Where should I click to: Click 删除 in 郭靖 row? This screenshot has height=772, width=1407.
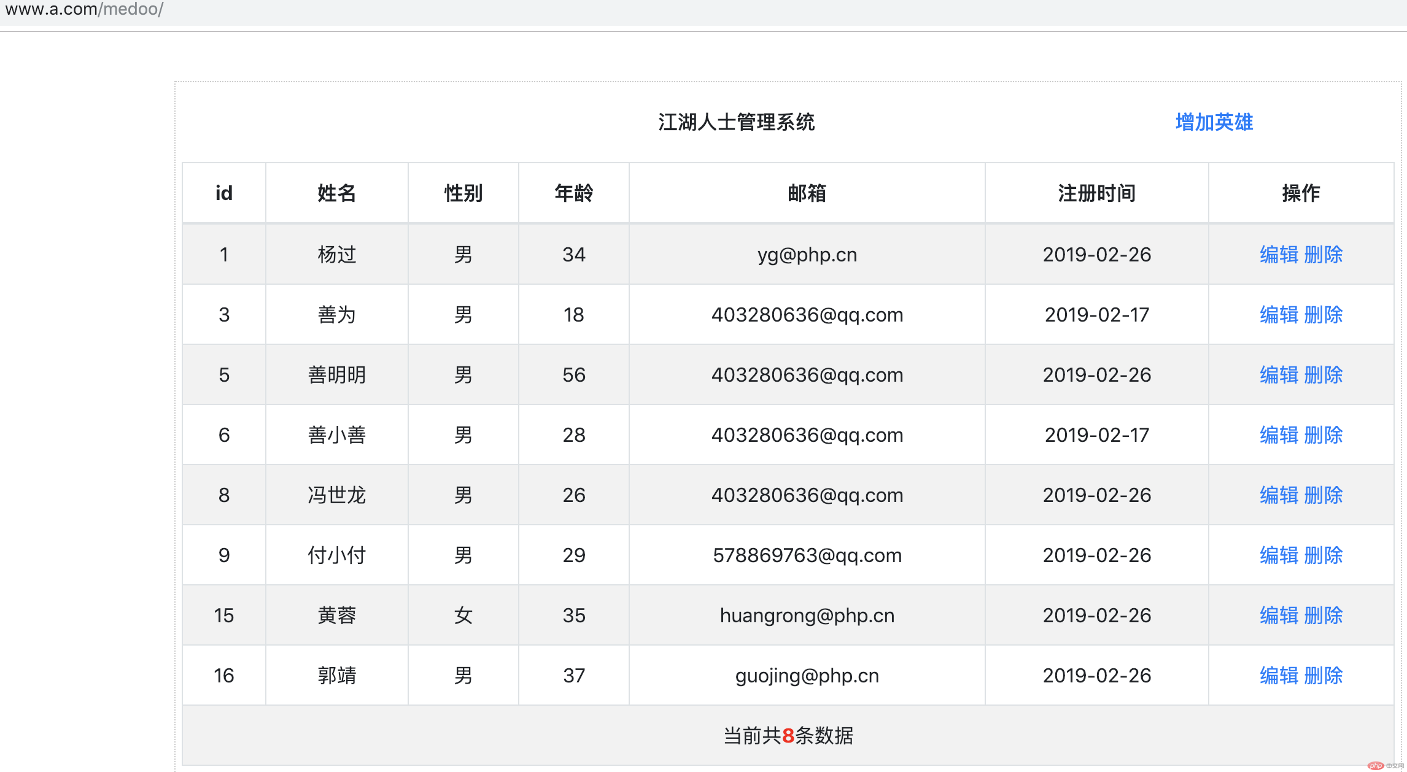pyautogui.click(x=1323, y=676)
